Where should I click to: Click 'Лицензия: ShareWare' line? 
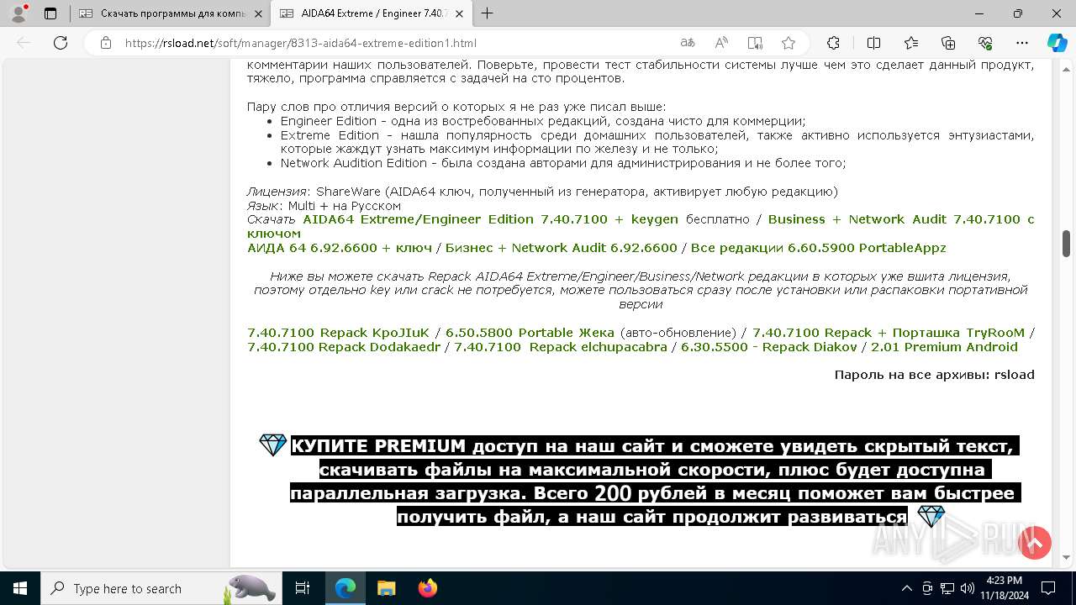point(542,192)
